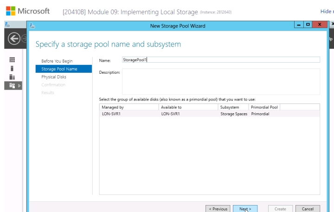Viewport: 334px width, 212px height.
Task: Click inside the Description text box
Action: tap(221, 82)
